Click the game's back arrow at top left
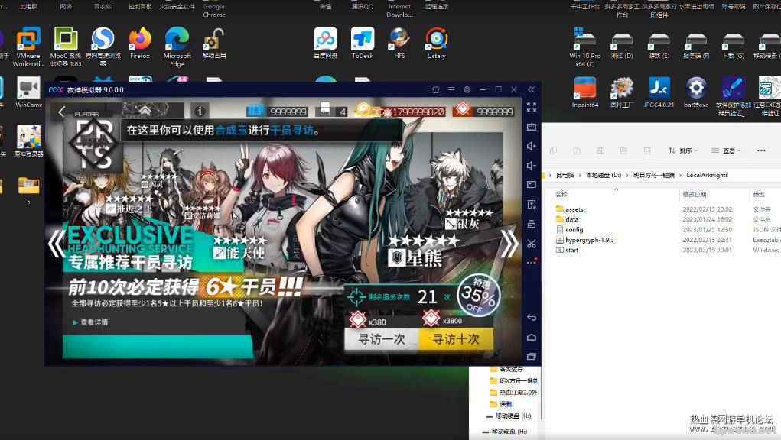Screen dimensions: 781x440 coord(61,112)
